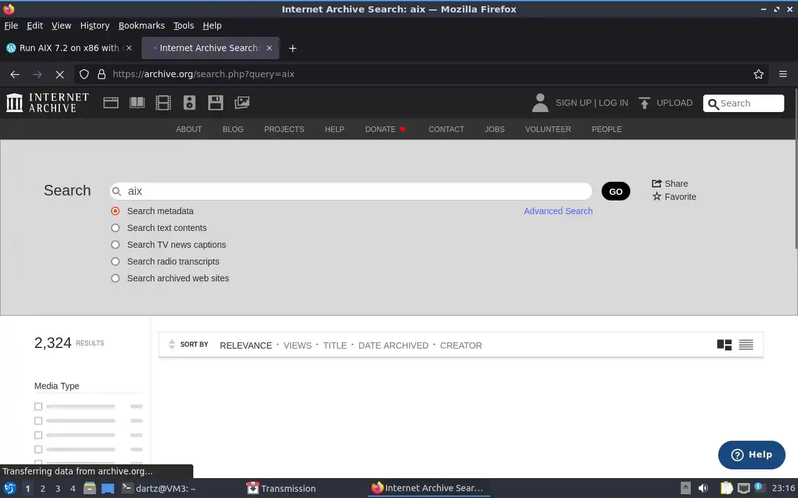Select Search archived web sites option

click(x=115, y=278)
